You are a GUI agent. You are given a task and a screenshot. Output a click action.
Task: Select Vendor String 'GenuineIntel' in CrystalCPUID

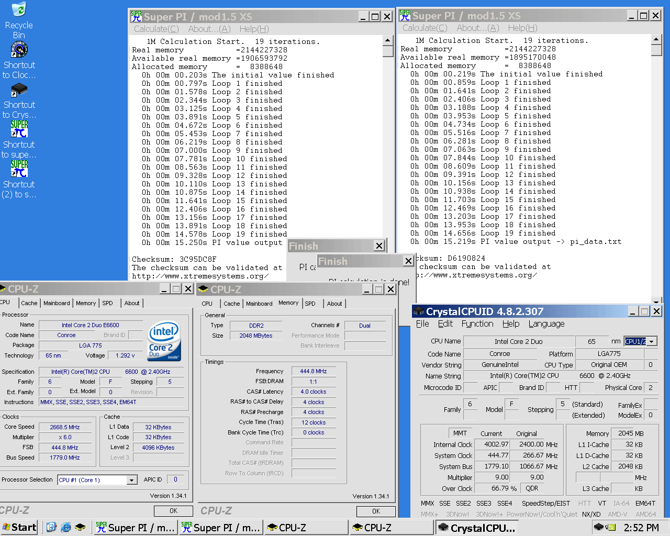coord(500,365)
